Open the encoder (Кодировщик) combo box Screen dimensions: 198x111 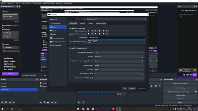(116, 38)
